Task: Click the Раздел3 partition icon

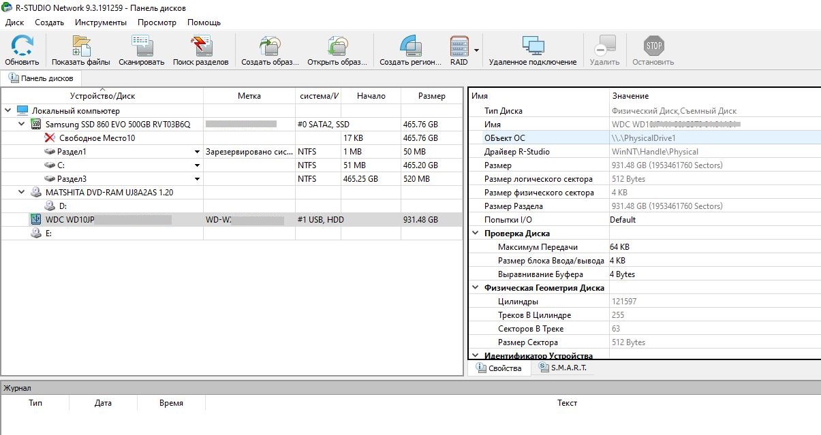Action: (x=50, y=179)
